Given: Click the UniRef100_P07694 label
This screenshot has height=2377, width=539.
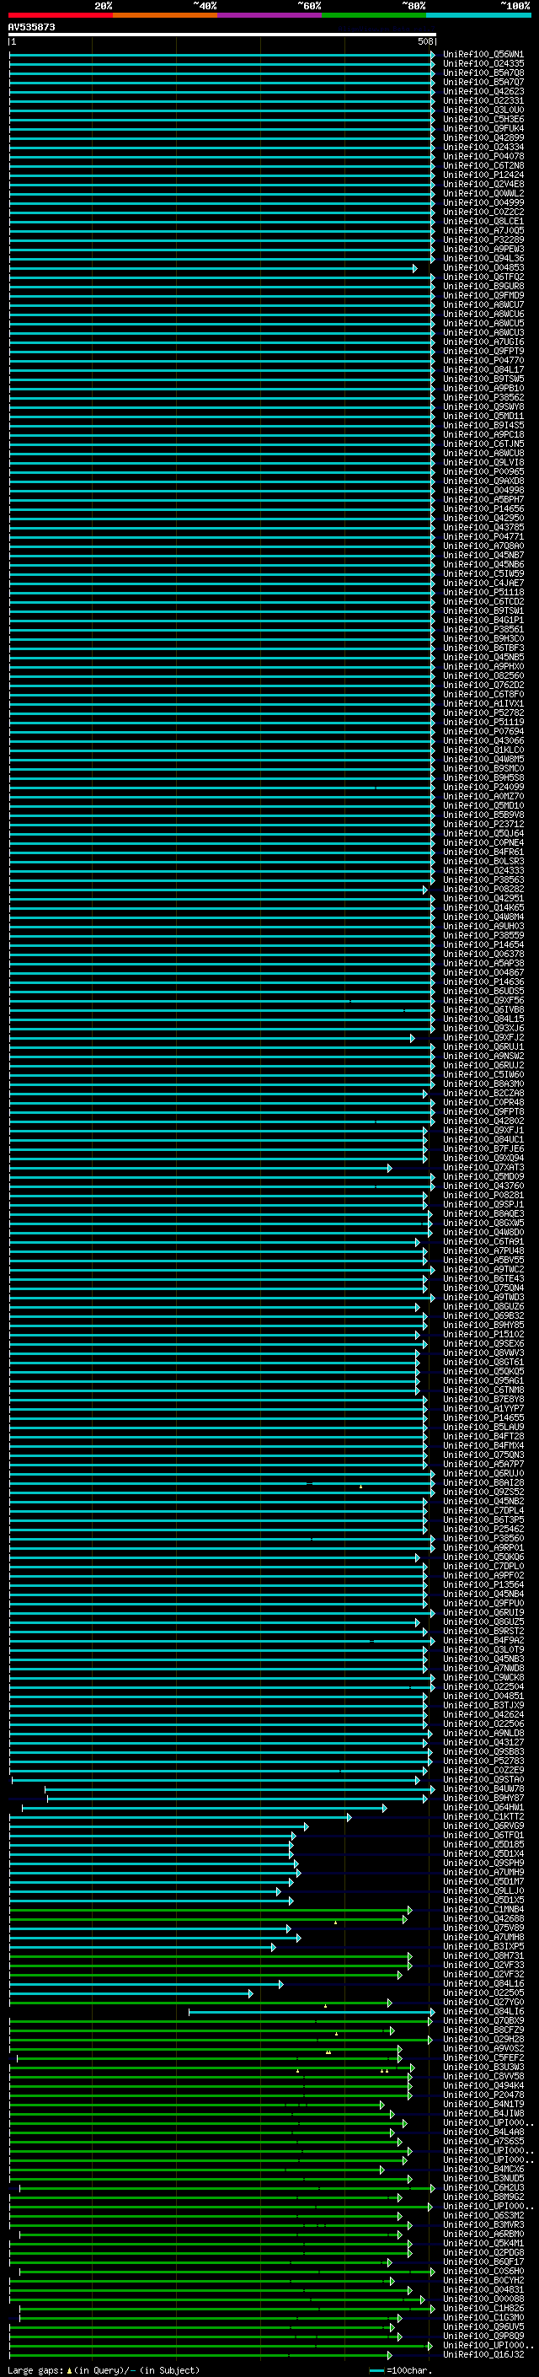Looking at the screenshot, I should click(x=483, y=732).
